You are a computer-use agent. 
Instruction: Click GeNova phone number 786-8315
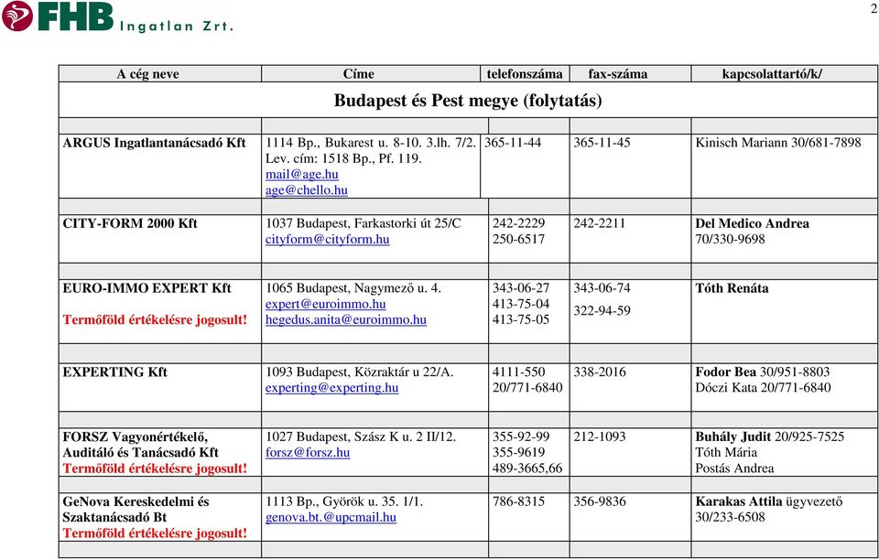pos(518,501)
